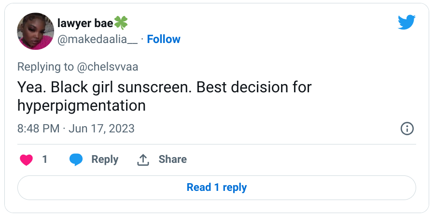Click the blue reply speech bubble icon

click(x=76, y=159)
